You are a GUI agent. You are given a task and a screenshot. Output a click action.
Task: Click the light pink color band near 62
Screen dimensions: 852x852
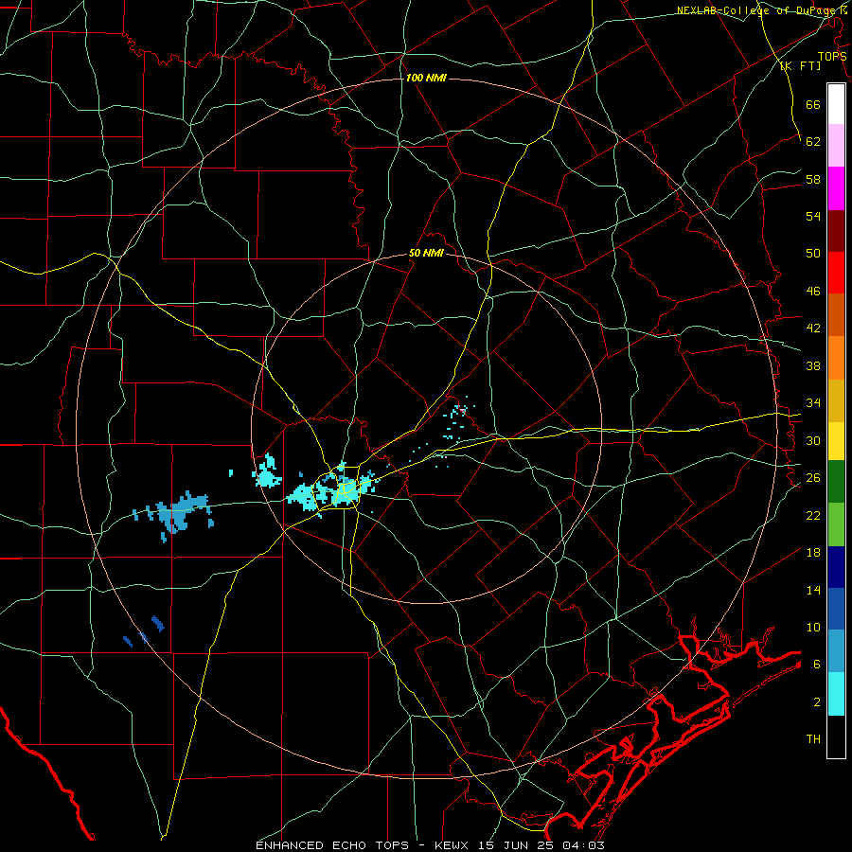(x=836, y=145)
